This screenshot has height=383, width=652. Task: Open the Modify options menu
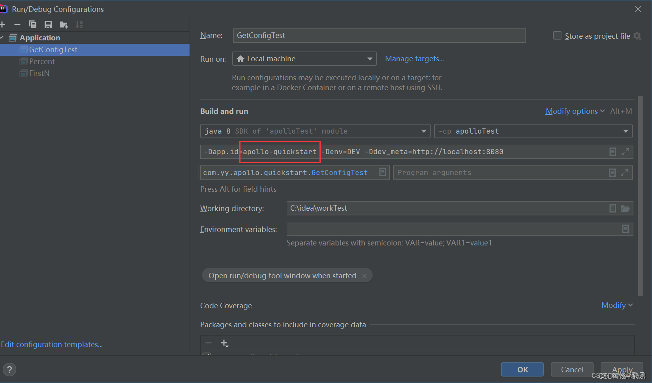(x=575, y=111)
